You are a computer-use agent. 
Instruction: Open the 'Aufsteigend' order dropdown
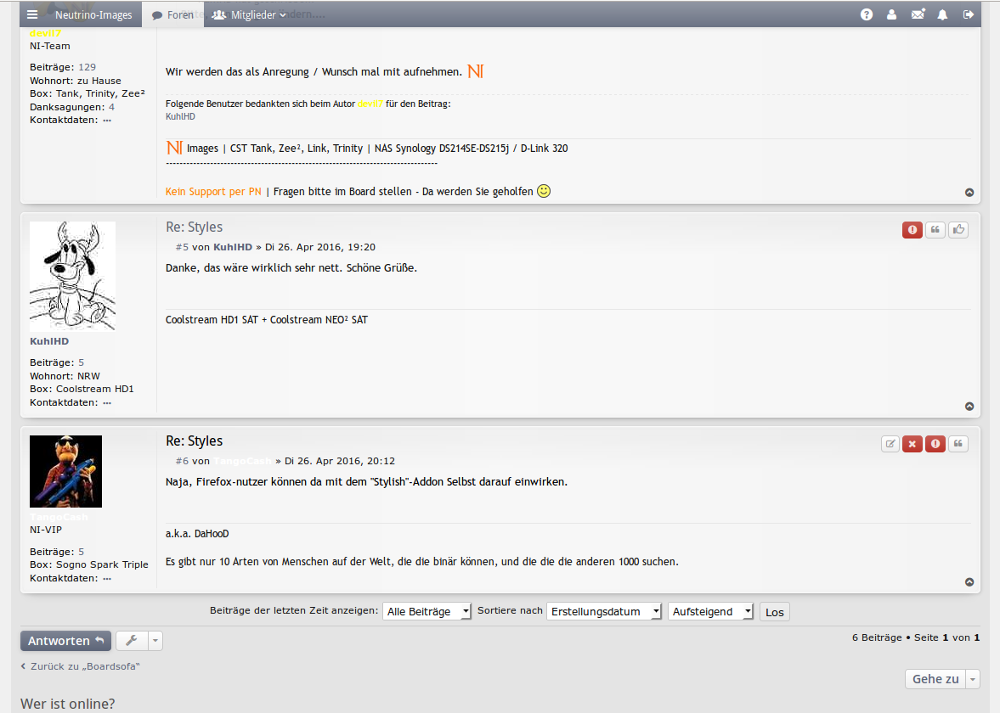tap(710, 611)
